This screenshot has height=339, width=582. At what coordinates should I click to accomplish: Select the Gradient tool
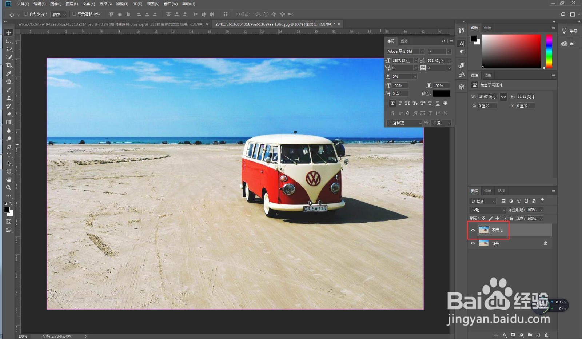pyautogui.click(x=9, y=123)
